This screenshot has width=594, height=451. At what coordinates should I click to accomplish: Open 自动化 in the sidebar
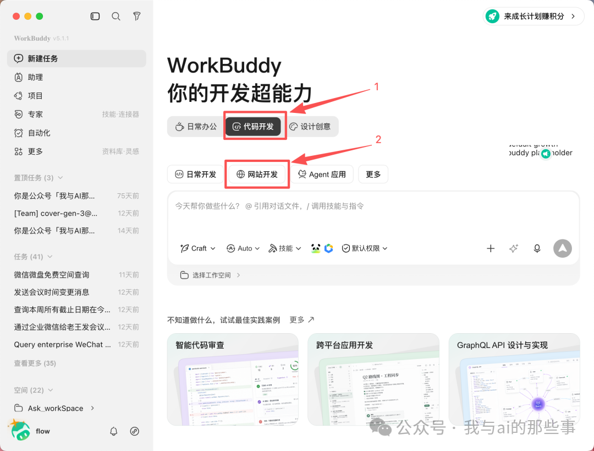(x=76, y=133)
